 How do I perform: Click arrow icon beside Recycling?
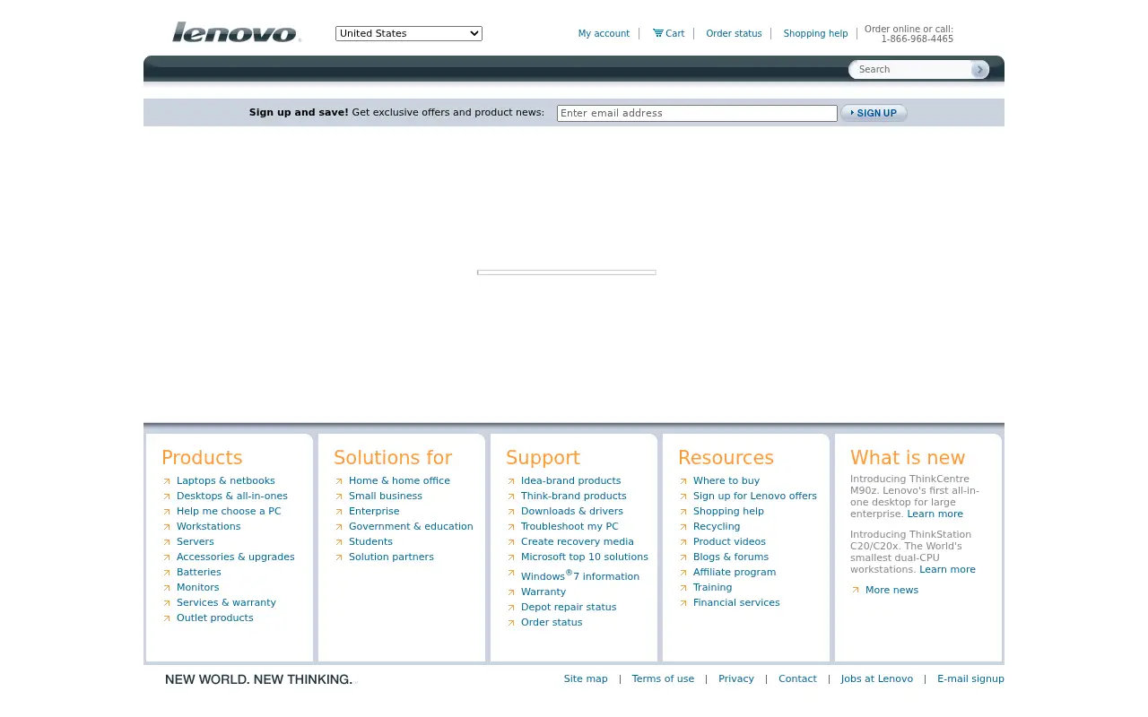683,527
